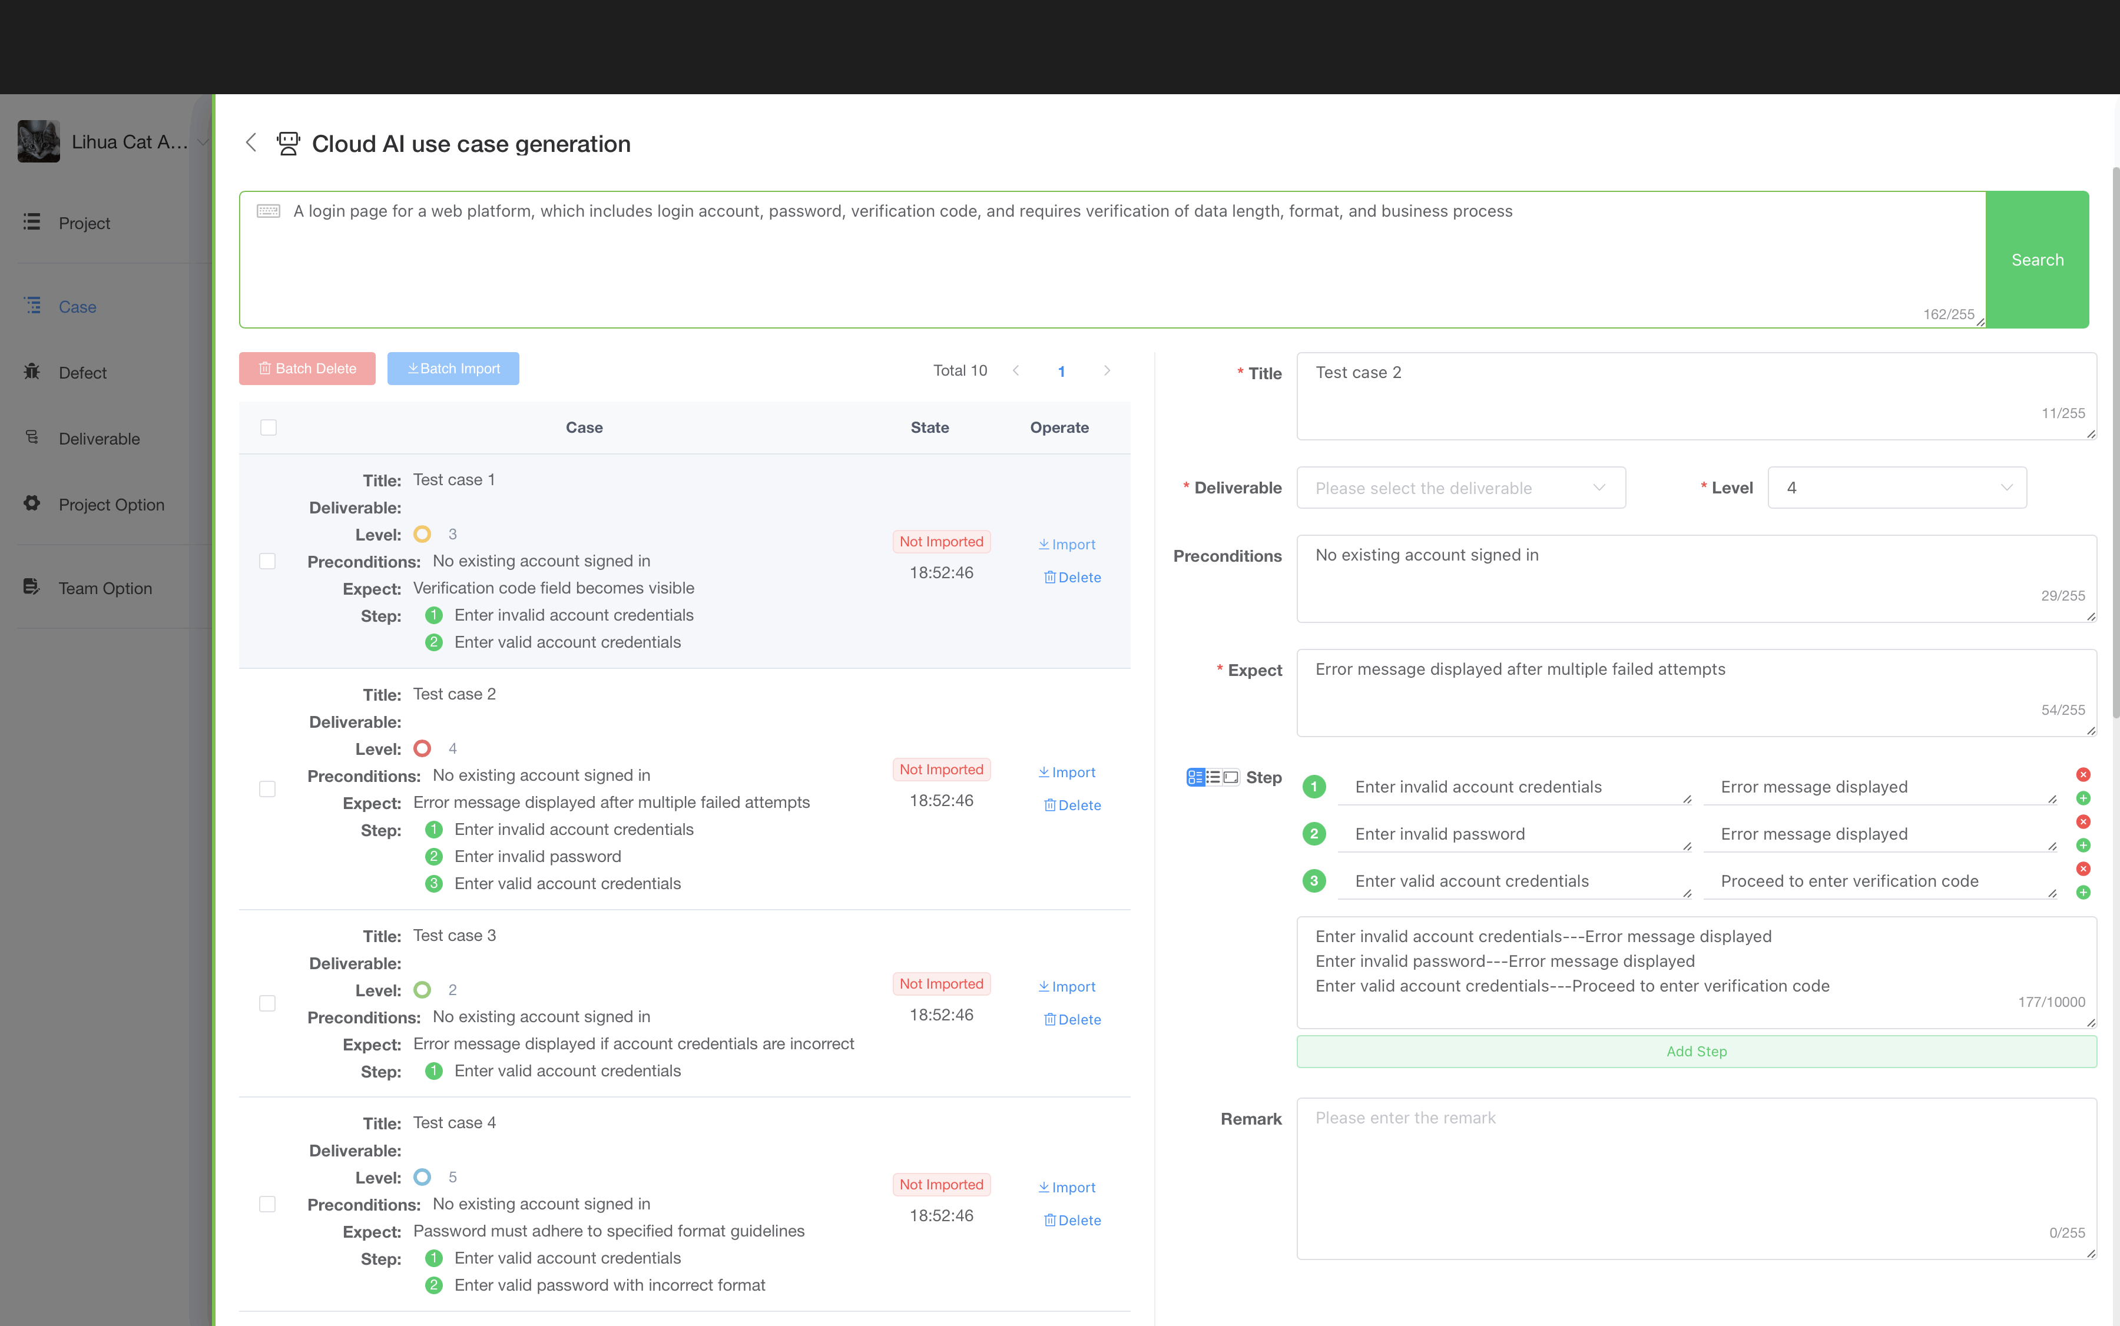Check the box for Test case 1
Screen dimensions: 2120x1326
(x=267, y=561)
